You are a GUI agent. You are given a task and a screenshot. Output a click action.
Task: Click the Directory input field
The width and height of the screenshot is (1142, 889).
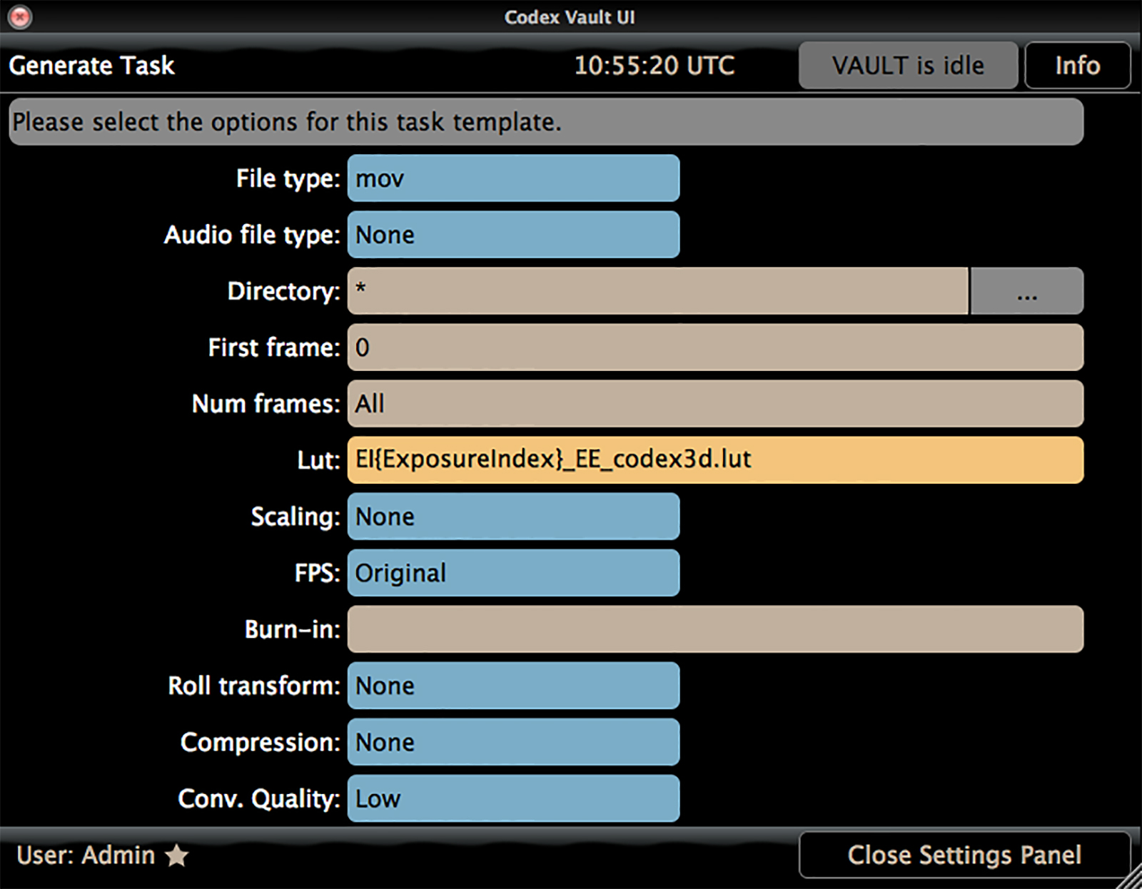pyautogui.click(x=657, y=291)
